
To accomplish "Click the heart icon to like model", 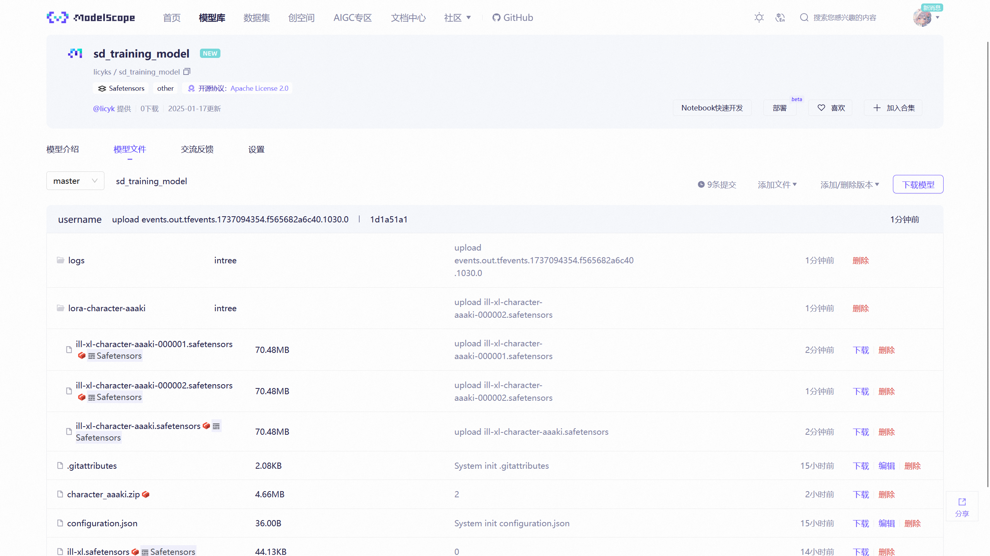I will (821, 108).
